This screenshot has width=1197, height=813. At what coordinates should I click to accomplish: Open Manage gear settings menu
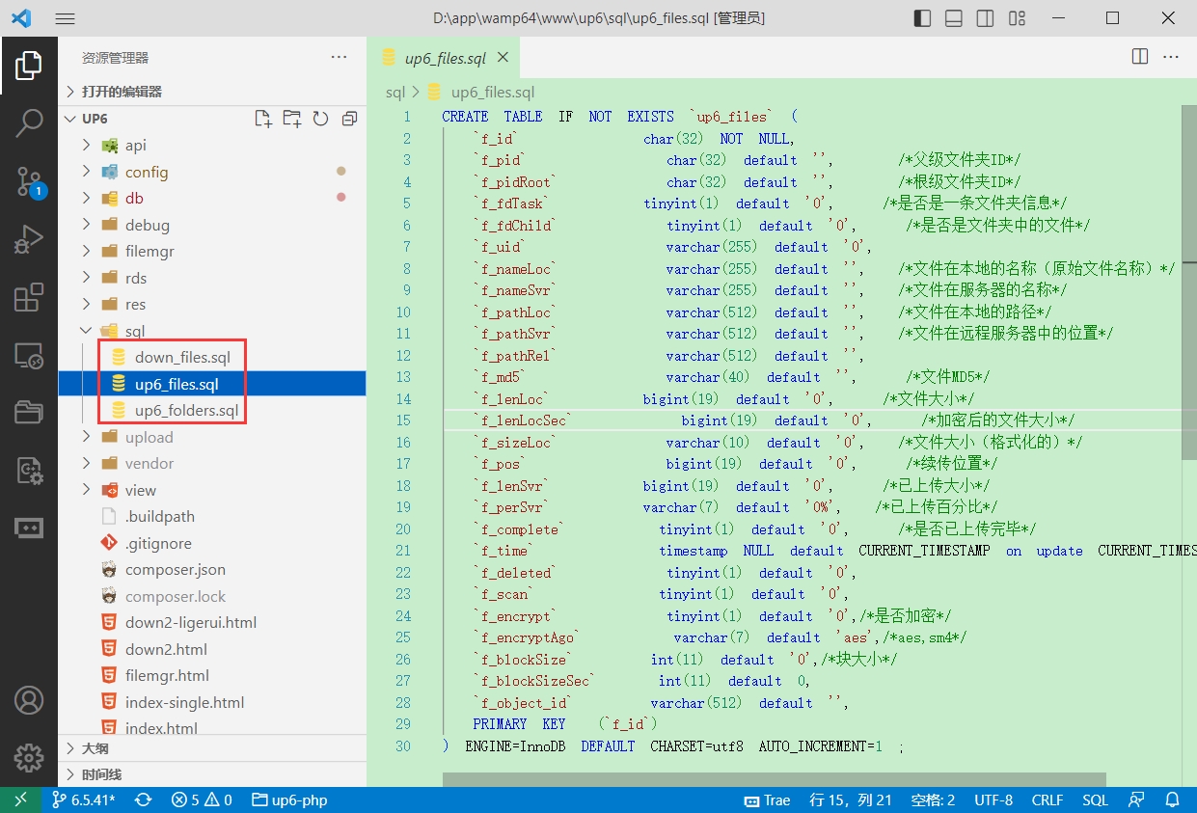coord(29,758)
